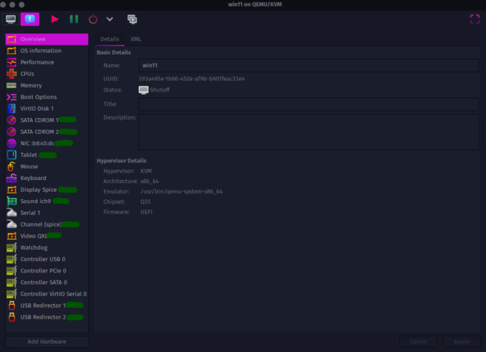Viewport: 486px width, 352px height.
Task: Select Controller USB 0 entry
Action: click(x=47, y=259)
